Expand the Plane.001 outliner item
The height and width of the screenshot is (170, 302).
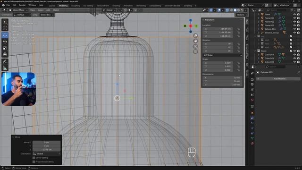point(259,18)
